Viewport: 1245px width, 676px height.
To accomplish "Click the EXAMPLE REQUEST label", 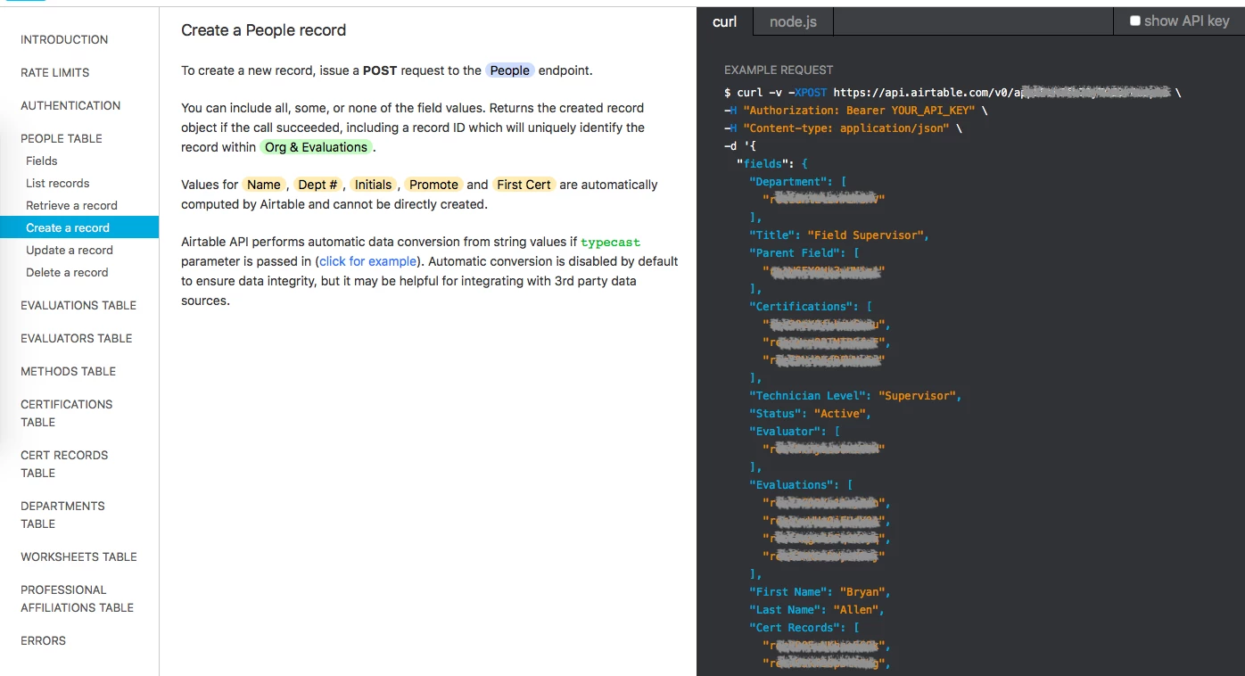I will [779, 70].
